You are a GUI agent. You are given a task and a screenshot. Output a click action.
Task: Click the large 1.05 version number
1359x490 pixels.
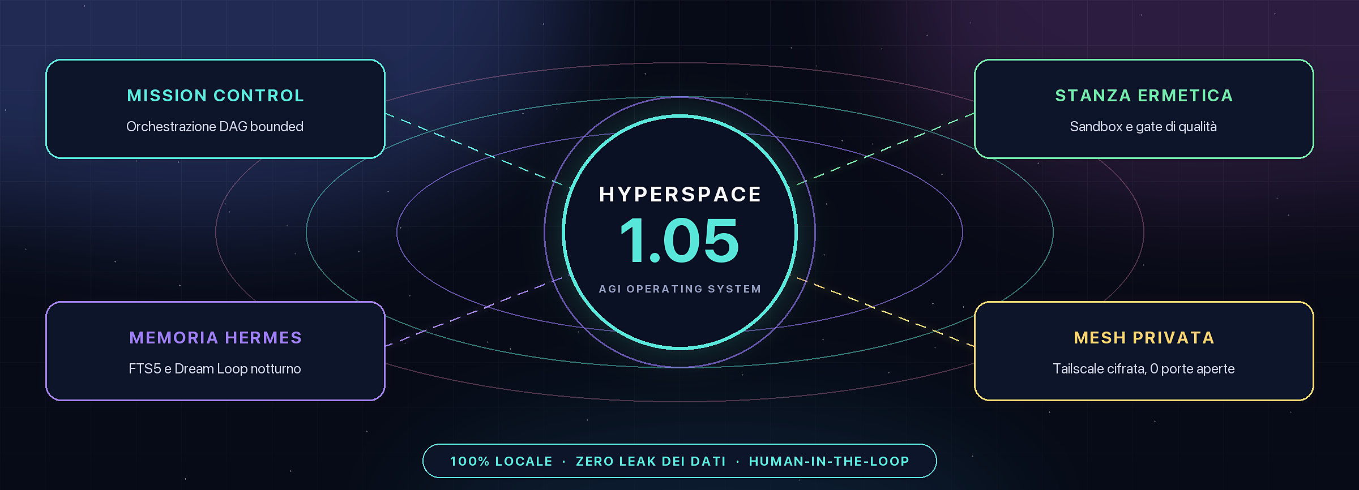point(679,241)
